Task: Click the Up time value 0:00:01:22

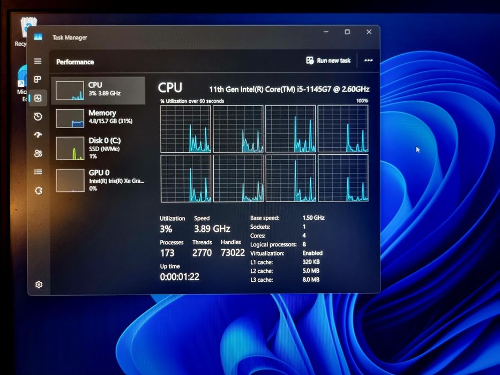Action: 180,277
